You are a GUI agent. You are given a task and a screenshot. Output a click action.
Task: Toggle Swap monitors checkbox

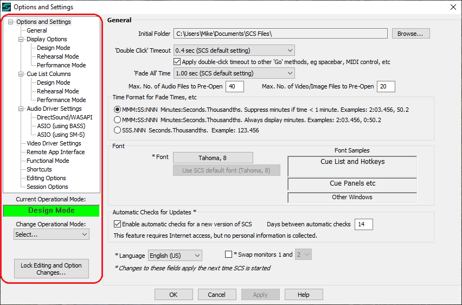228,255
